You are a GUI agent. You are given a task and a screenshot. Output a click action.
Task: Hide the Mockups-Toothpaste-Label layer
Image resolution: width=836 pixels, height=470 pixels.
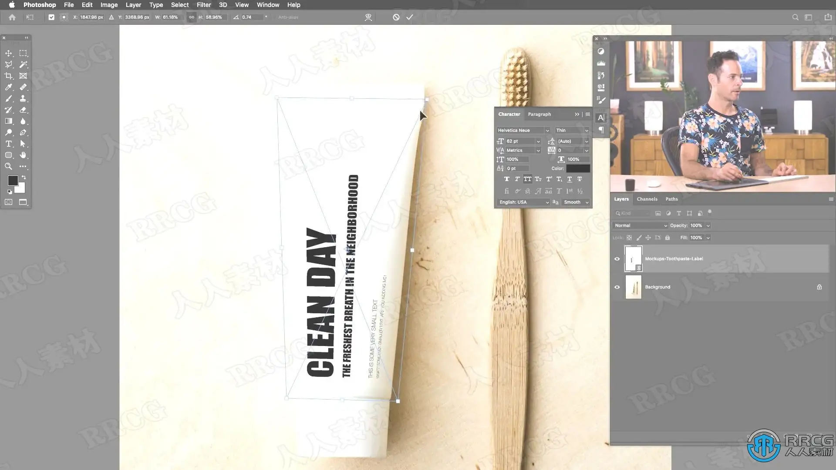point(617,258)
